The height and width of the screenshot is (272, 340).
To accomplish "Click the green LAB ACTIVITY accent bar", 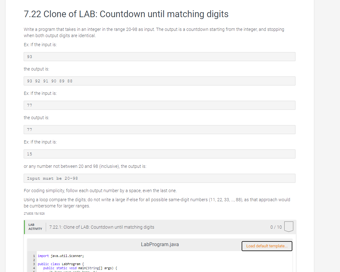I will tap(25, 227).
